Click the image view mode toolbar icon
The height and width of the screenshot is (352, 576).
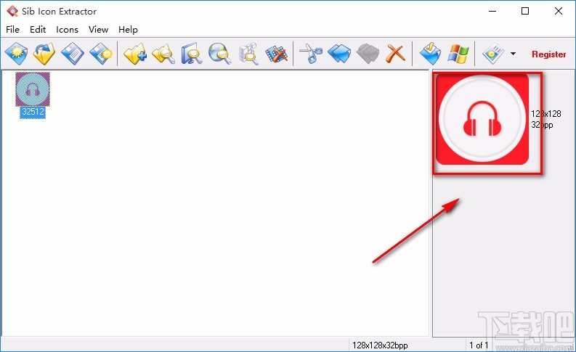pyautogui.click(x=493, y=54)
